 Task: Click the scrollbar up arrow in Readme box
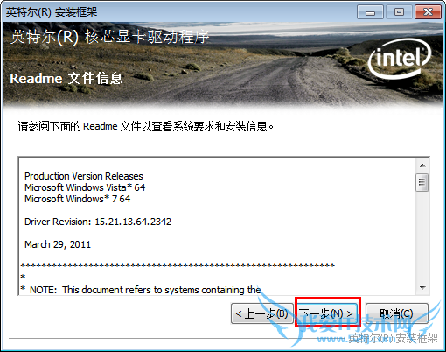click(x=422, y=165)
